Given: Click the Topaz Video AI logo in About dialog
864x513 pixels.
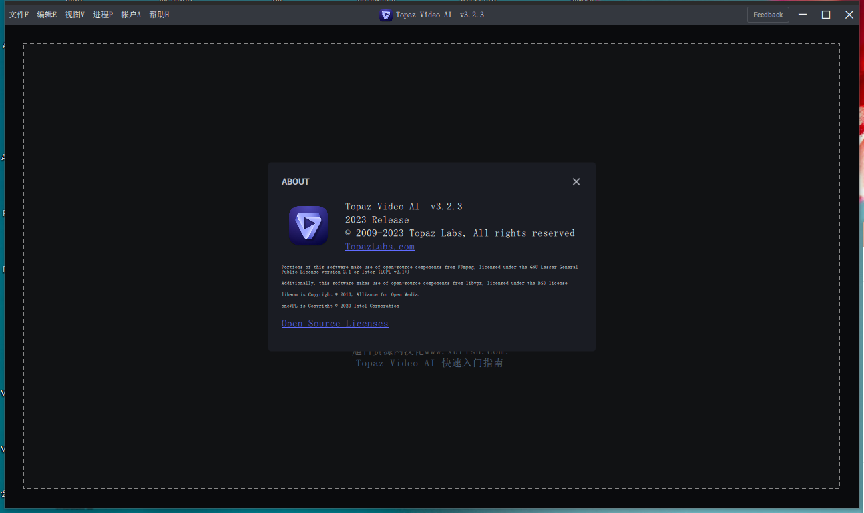Looking at the screenshot, I should (x=308, y=225).
